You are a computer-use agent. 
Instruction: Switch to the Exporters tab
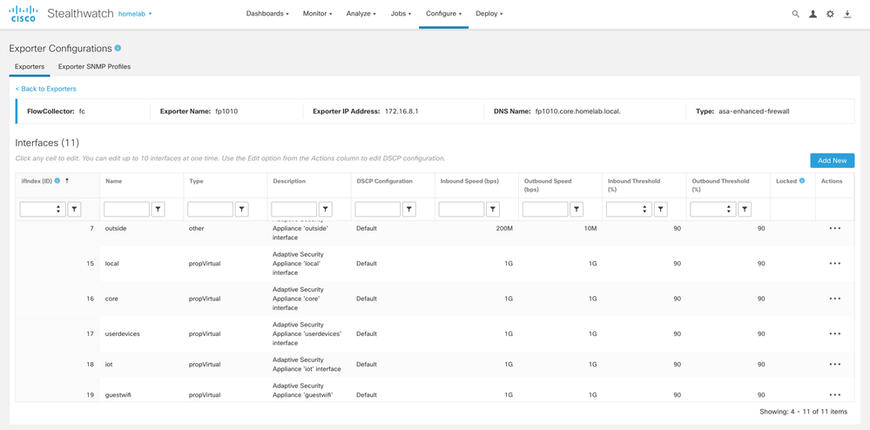tap(30, 66)
